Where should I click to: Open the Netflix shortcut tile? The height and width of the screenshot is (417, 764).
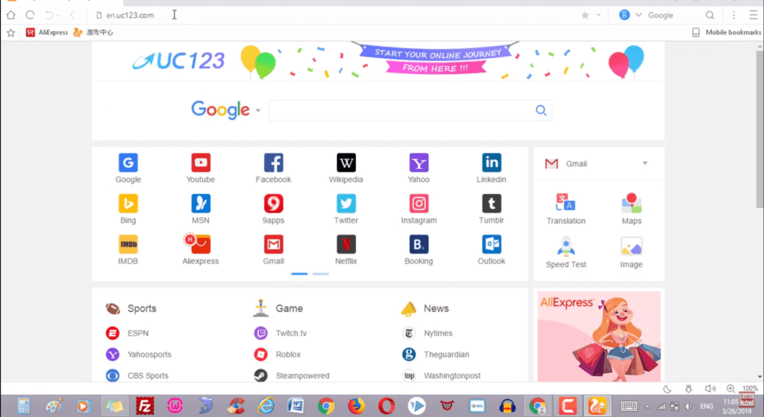click(x=346, y=250)
